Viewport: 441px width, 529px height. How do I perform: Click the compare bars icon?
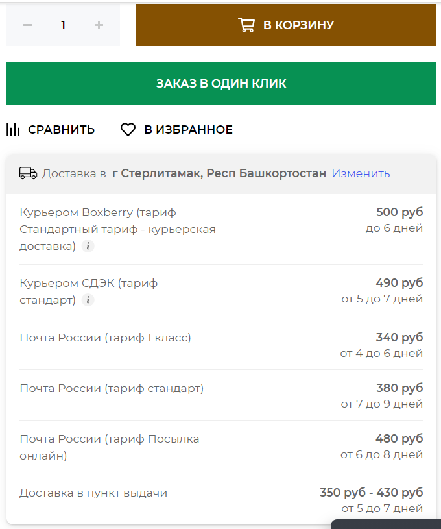tap(13, 130)
